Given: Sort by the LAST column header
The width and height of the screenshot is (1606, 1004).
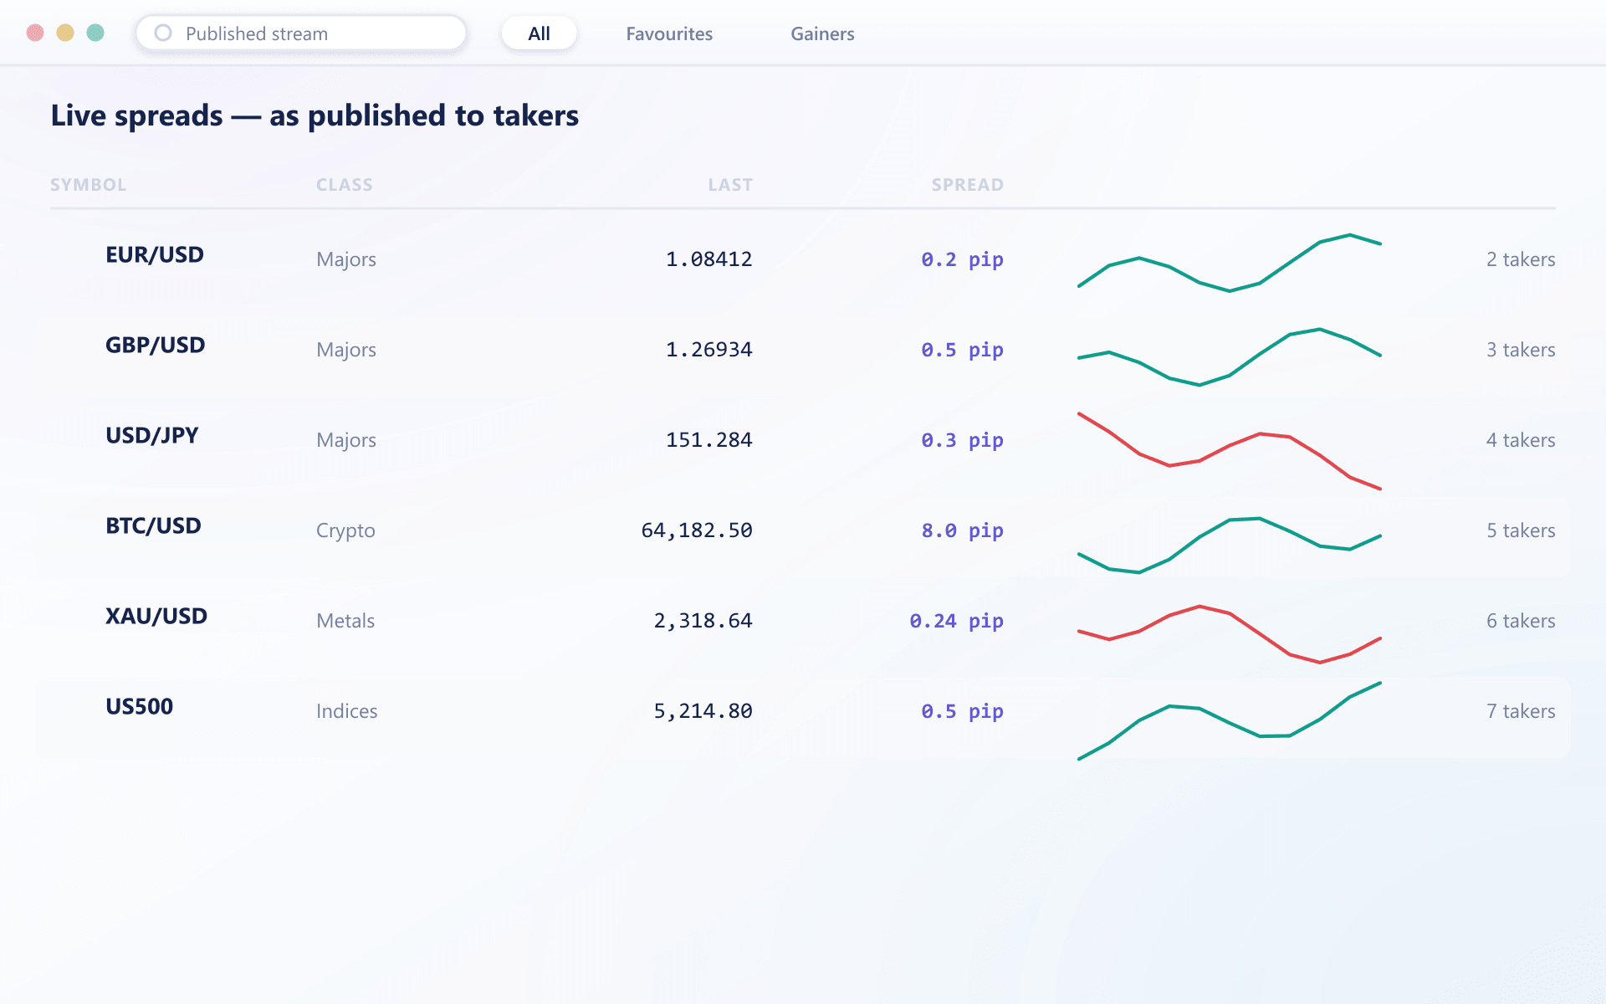Looking at the screenshot, I should [730, 185].
